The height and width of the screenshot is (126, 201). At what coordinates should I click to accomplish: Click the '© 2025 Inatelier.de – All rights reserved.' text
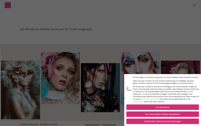pos(39,124)
